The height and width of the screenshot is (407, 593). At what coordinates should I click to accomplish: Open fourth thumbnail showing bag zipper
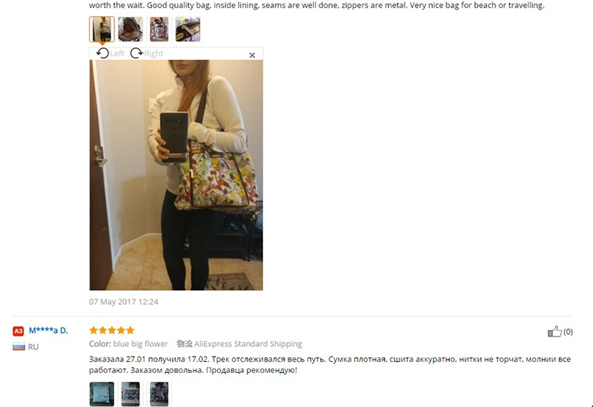tap(188, 29)
